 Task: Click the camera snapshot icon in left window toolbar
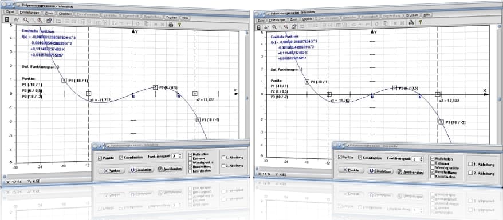pyautogui.click(x=49, y=21)
